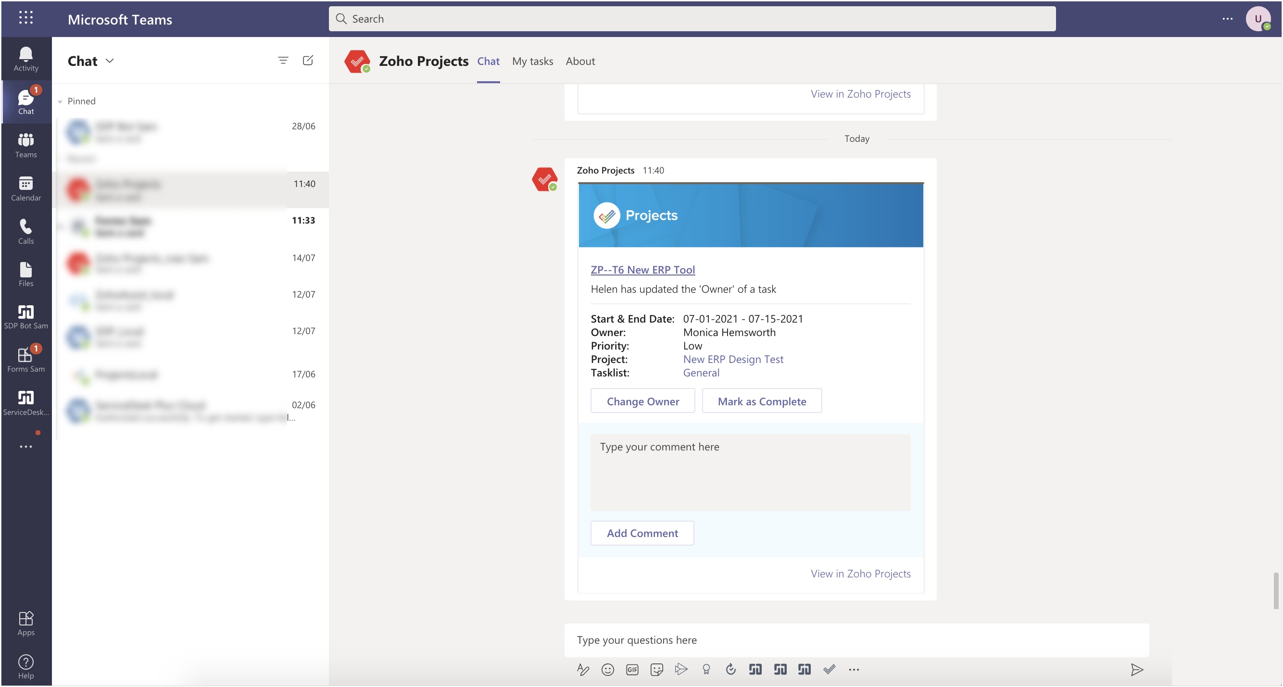Open the app launcher waffle grid
1283x687 pixels.
click(26, 18)
